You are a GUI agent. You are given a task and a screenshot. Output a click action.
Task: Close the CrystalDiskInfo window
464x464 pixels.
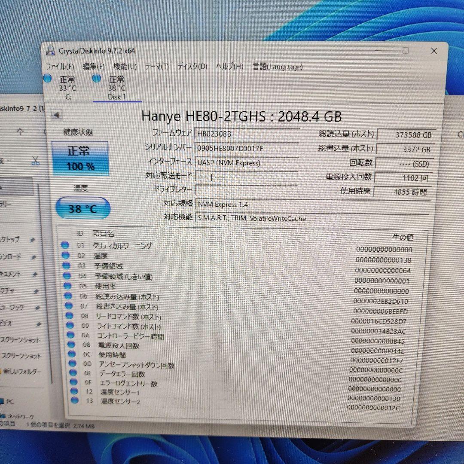[434, 51]
